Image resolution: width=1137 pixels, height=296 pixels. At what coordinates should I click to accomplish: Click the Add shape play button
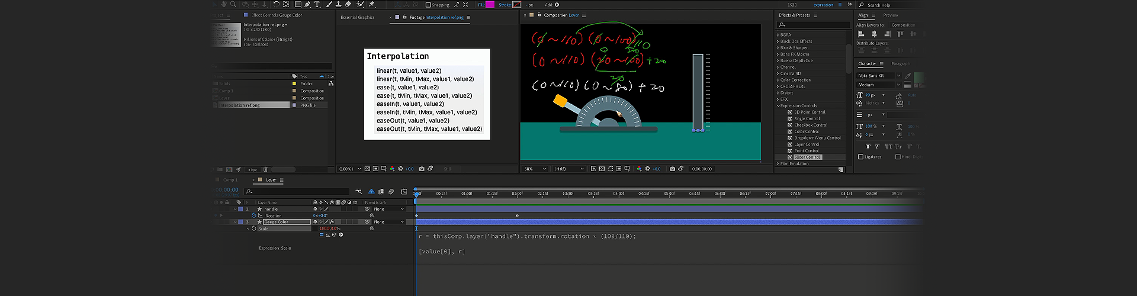[x=557, y=5]
